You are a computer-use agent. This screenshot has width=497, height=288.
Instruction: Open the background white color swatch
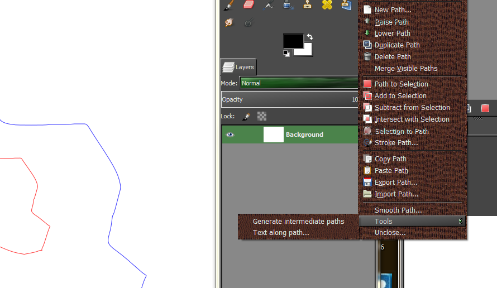(308, 51)
